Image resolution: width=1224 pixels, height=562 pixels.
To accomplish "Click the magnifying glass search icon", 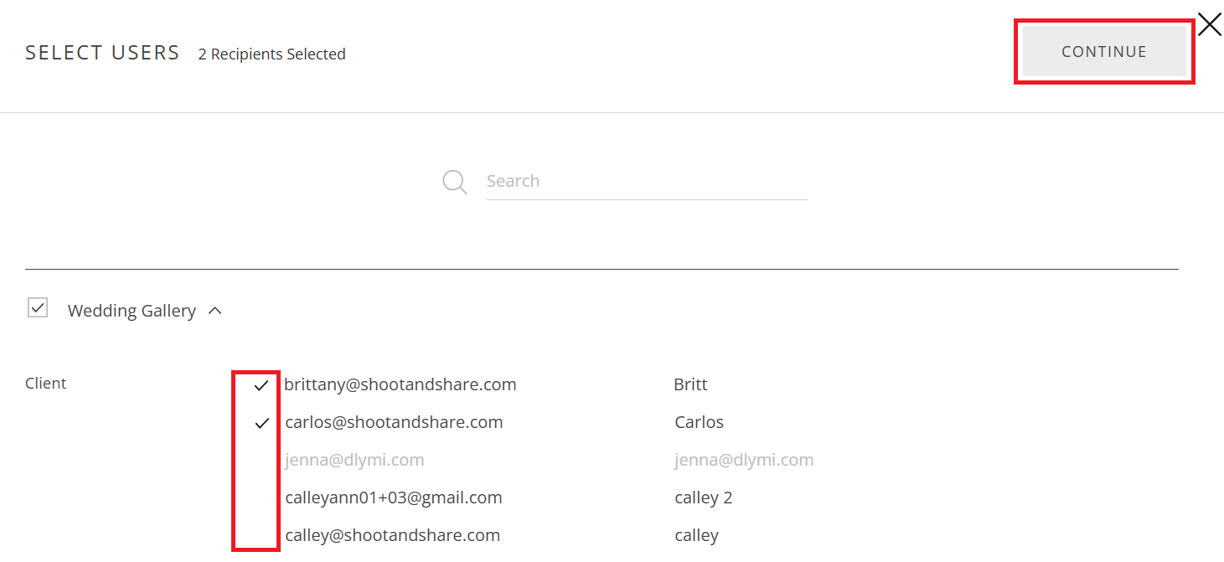I will point(455,182).
